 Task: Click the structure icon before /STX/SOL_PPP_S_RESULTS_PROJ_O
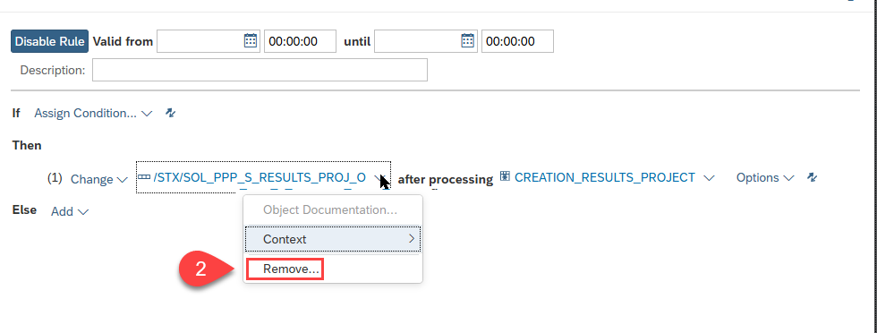pos(144,177)
